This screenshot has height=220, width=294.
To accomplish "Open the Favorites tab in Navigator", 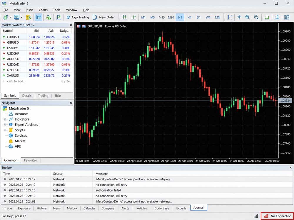I will coord(30,160).
